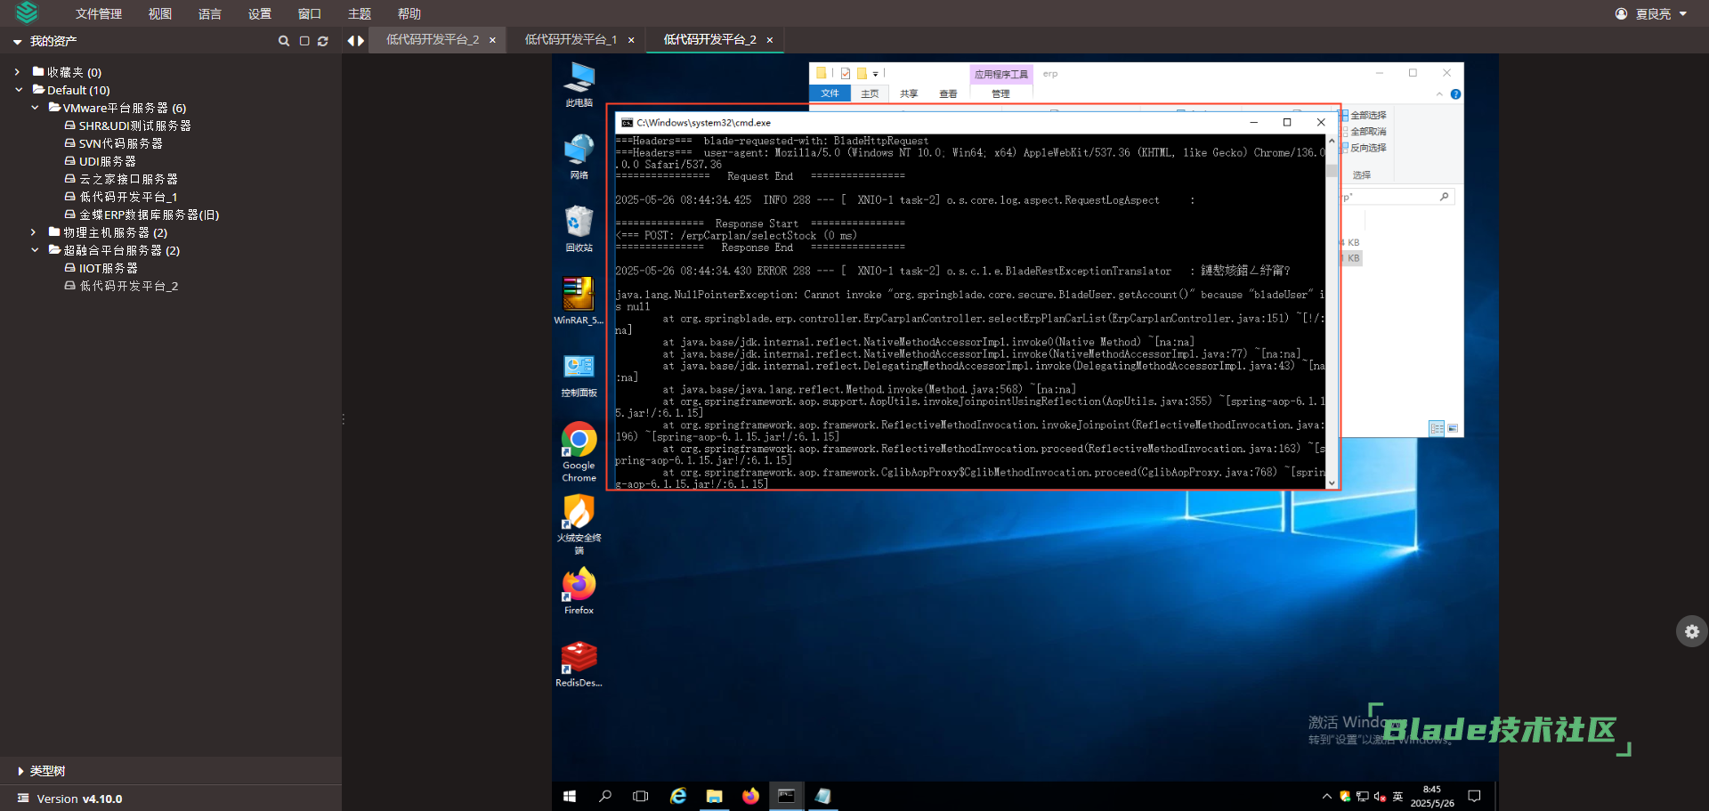Collapse the 我的资产 panel header
This screenshot has height=811, width=1709.
(17, 42)
